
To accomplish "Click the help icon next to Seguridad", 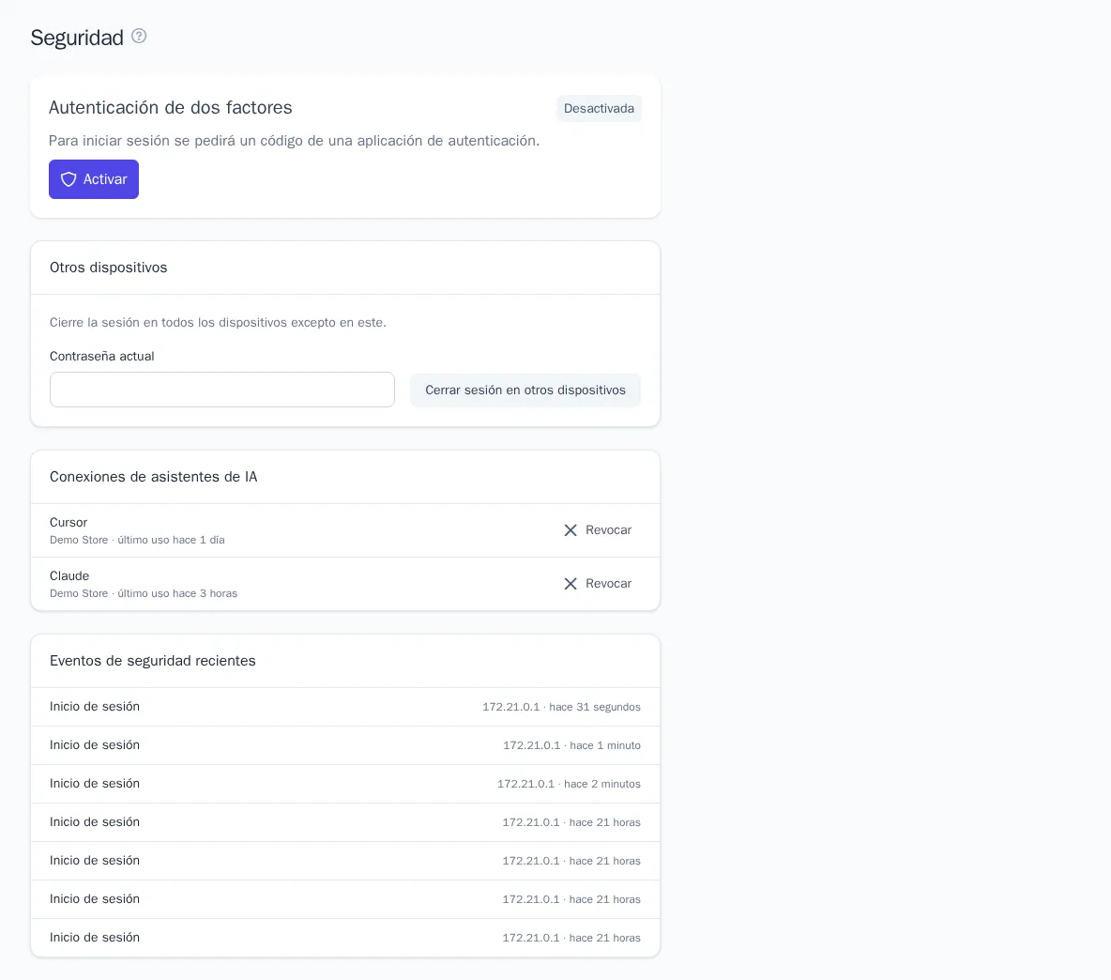I will (139, 36).
